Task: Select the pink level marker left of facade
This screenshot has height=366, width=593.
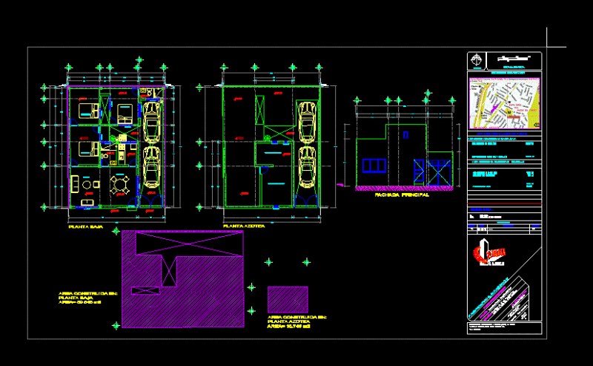Action: (339, 185)
